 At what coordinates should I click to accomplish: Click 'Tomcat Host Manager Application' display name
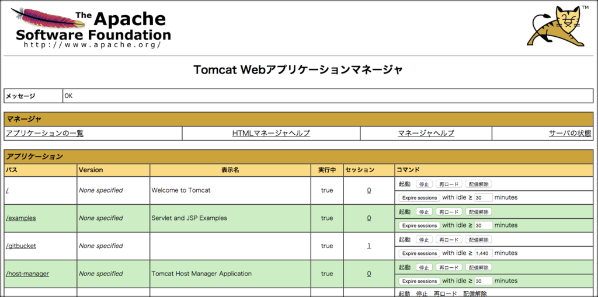[201, 274]
